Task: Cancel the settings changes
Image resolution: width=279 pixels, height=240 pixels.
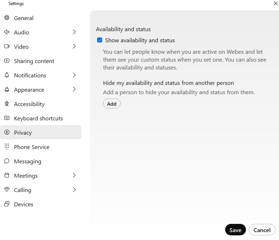Action: (x=262, y=230)
